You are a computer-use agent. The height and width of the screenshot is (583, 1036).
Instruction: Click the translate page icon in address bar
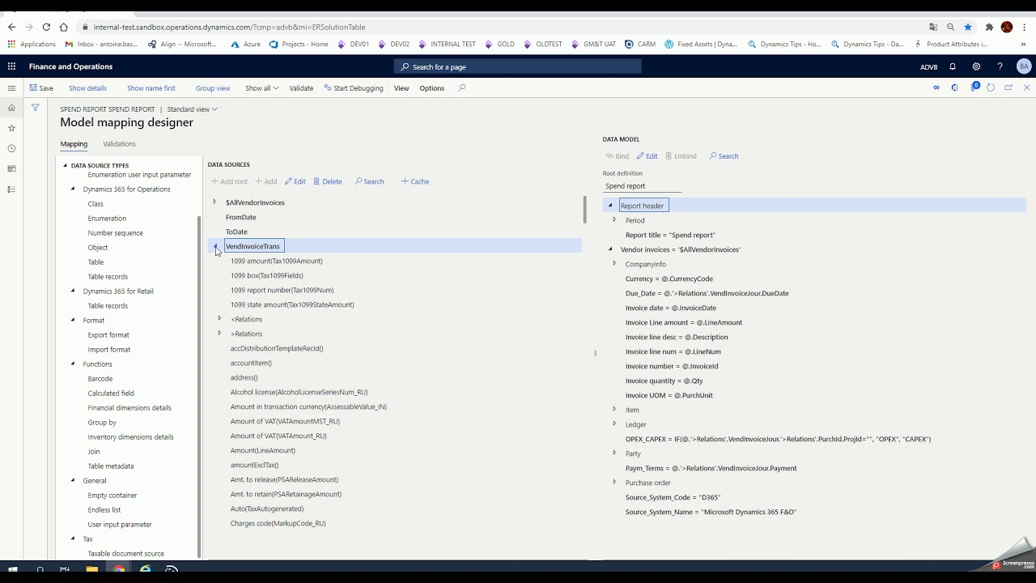tap(933, 27)
